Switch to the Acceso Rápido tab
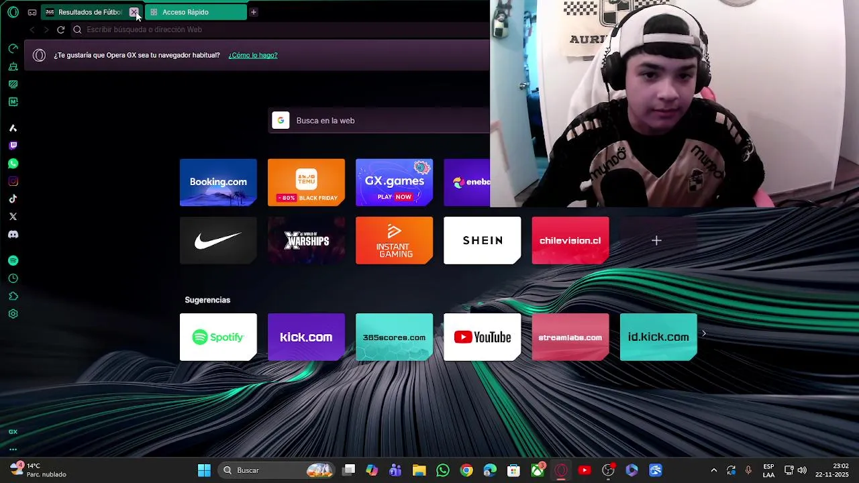 [x=196, y=12]
